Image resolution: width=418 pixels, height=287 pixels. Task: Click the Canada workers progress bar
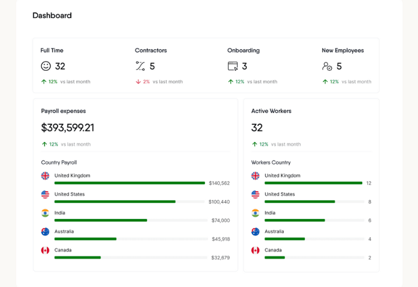275,257
